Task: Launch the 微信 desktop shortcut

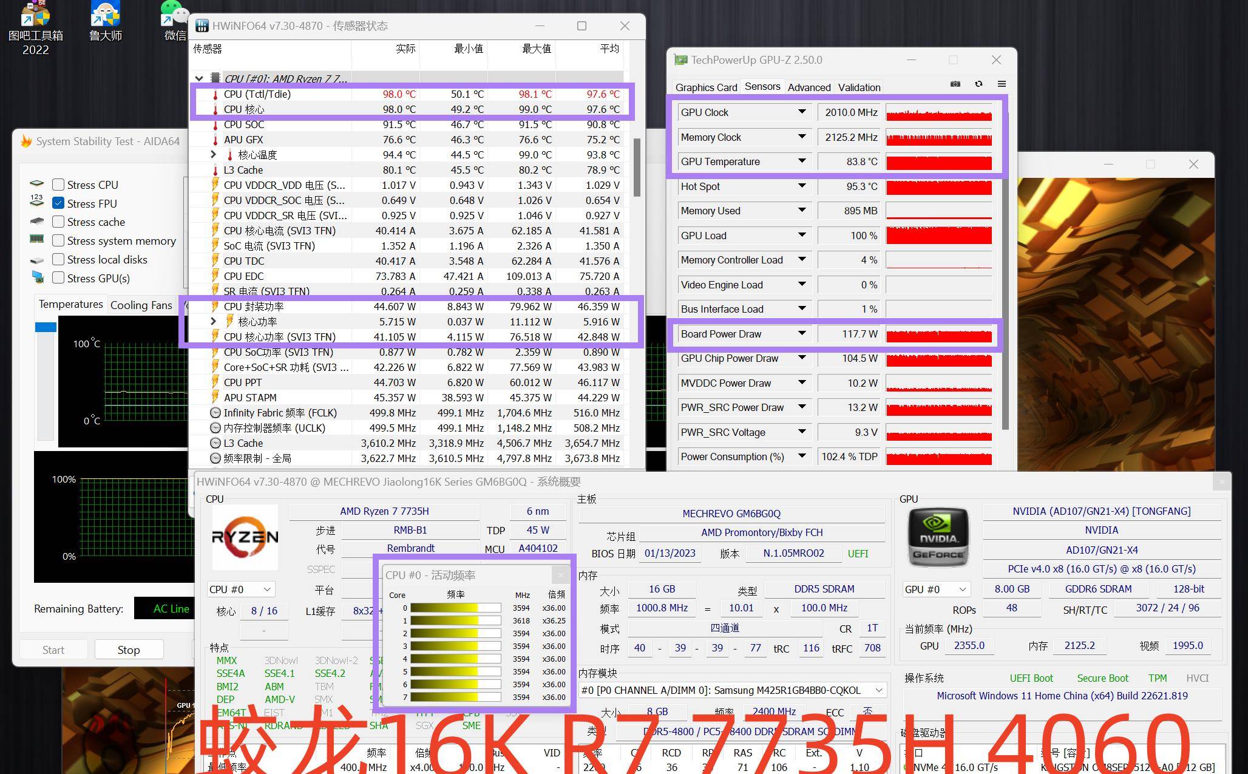Action: [174, 21]
